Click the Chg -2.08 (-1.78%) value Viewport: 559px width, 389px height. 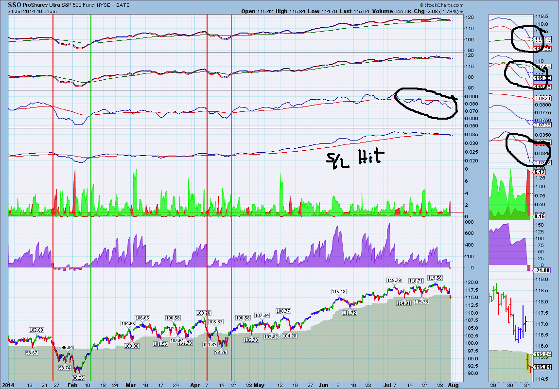436,11
